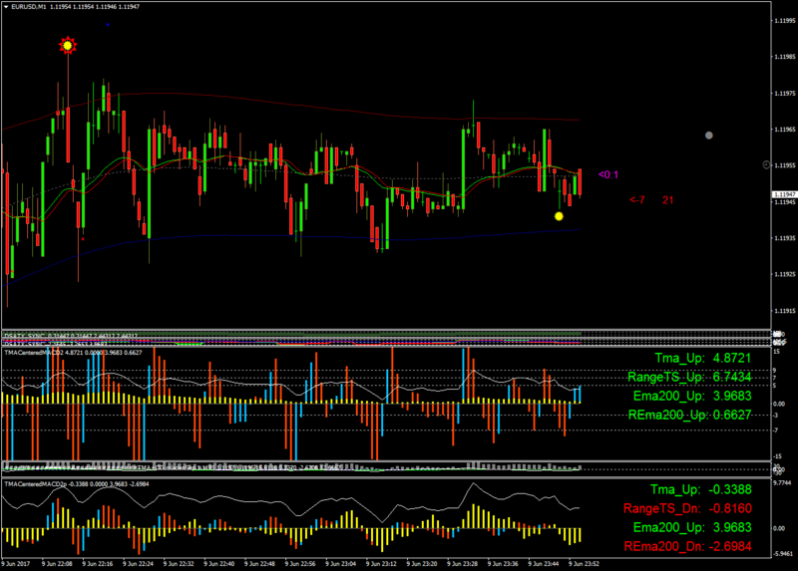Select the red '<-7' arrow label
Viewport: 798px width, 571px height.
637,200
